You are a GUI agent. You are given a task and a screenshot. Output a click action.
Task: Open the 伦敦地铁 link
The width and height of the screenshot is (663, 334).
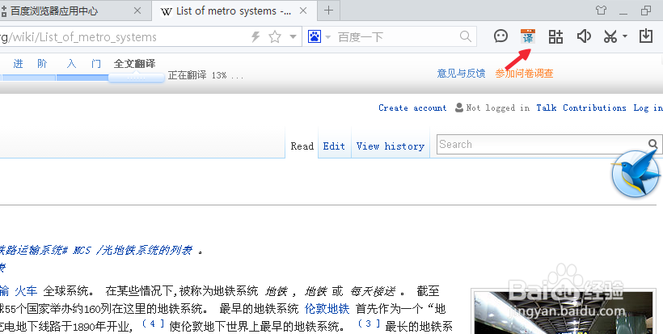[x=327, y=309]
